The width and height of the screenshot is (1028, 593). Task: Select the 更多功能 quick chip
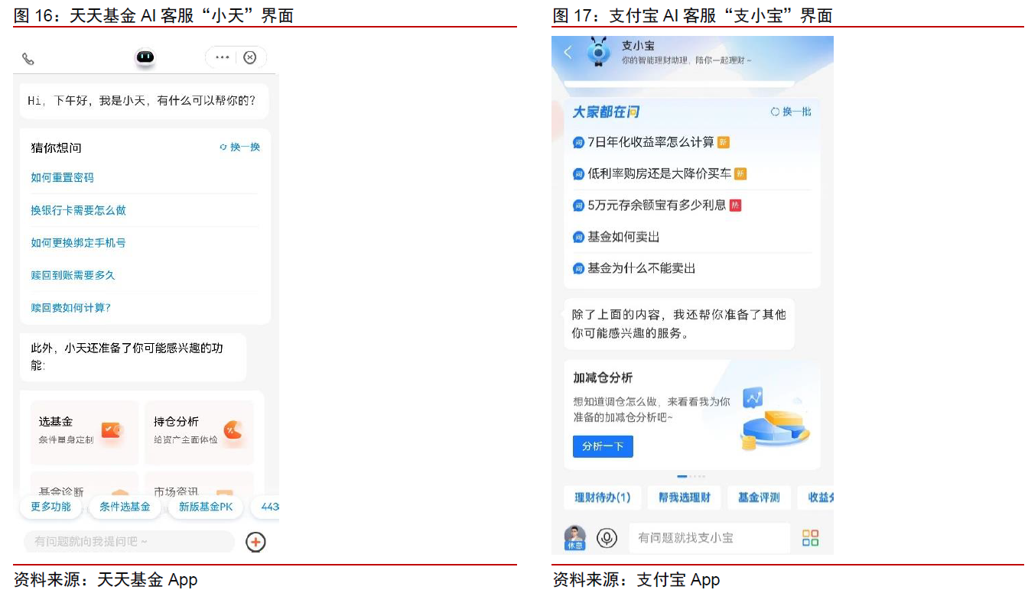(x=51, y=507)
